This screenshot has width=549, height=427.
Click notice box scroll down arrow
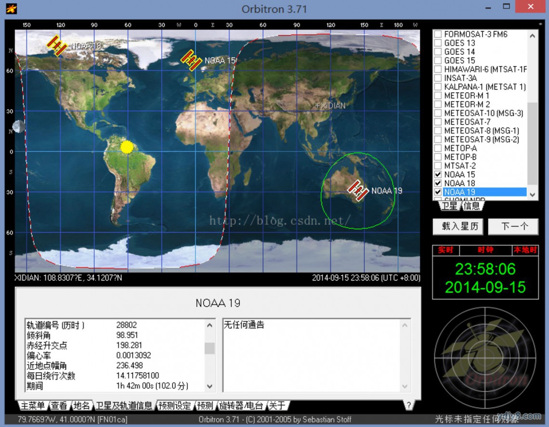[x=405, y=386]
